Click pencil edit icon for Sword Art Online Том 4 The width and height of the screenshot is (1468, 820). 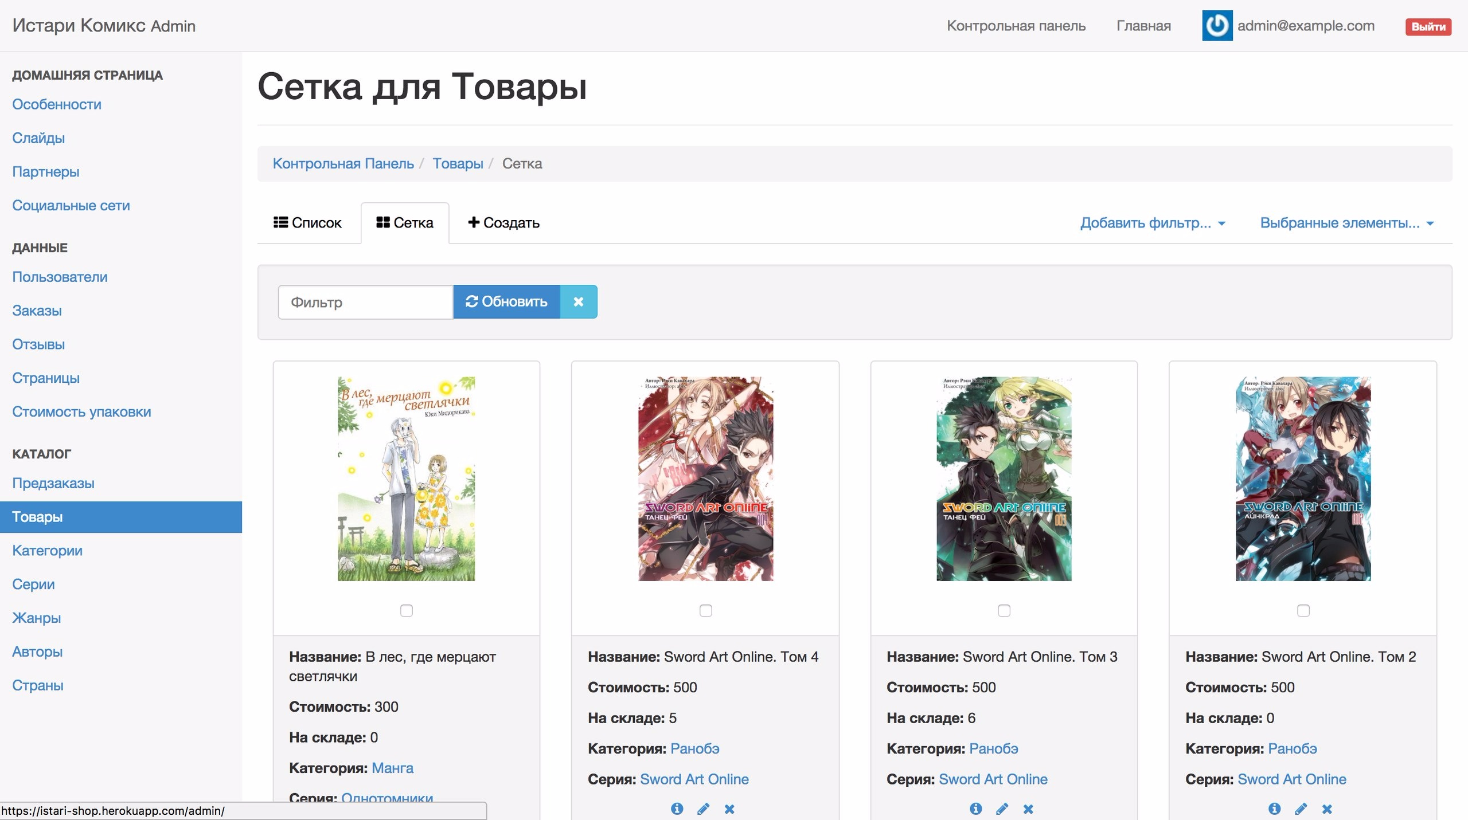tap(703, 809)
